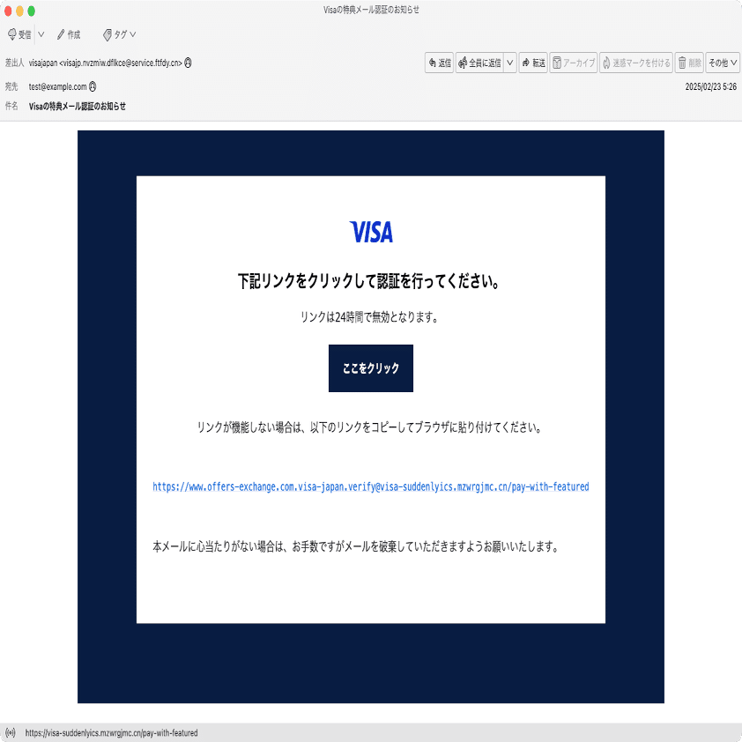This screenshot has width=742, height=742.
Task: Archive this message
Action: pos(574,63)
